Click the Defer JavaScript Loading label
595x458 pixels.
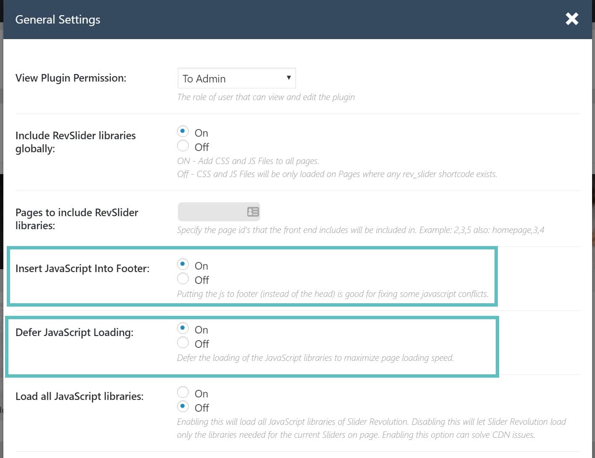pos(74,332)
